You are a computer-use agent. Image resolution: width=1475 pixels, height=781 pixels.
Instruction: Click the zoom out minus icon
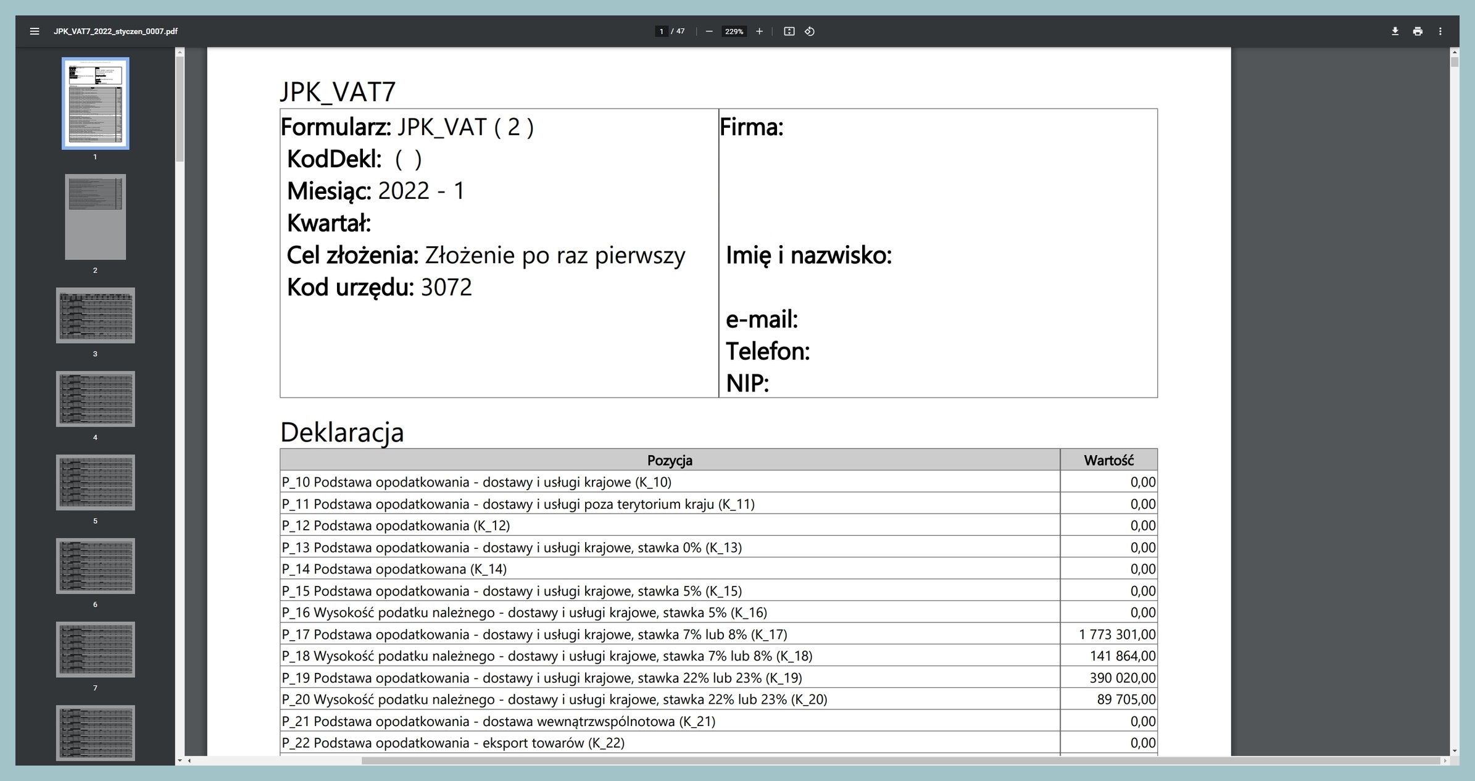point(709,31)
